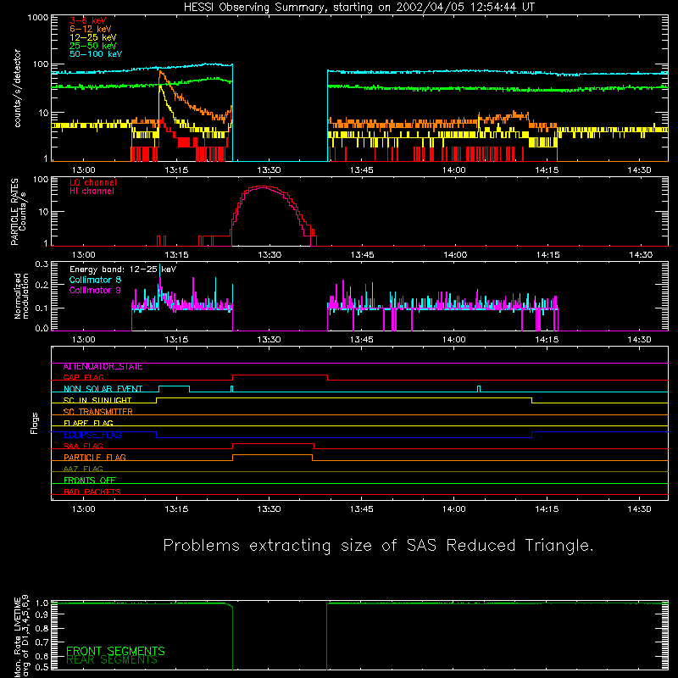
Task: Click the HESSI Observing Summary title
Action: (x=359, y=8)
